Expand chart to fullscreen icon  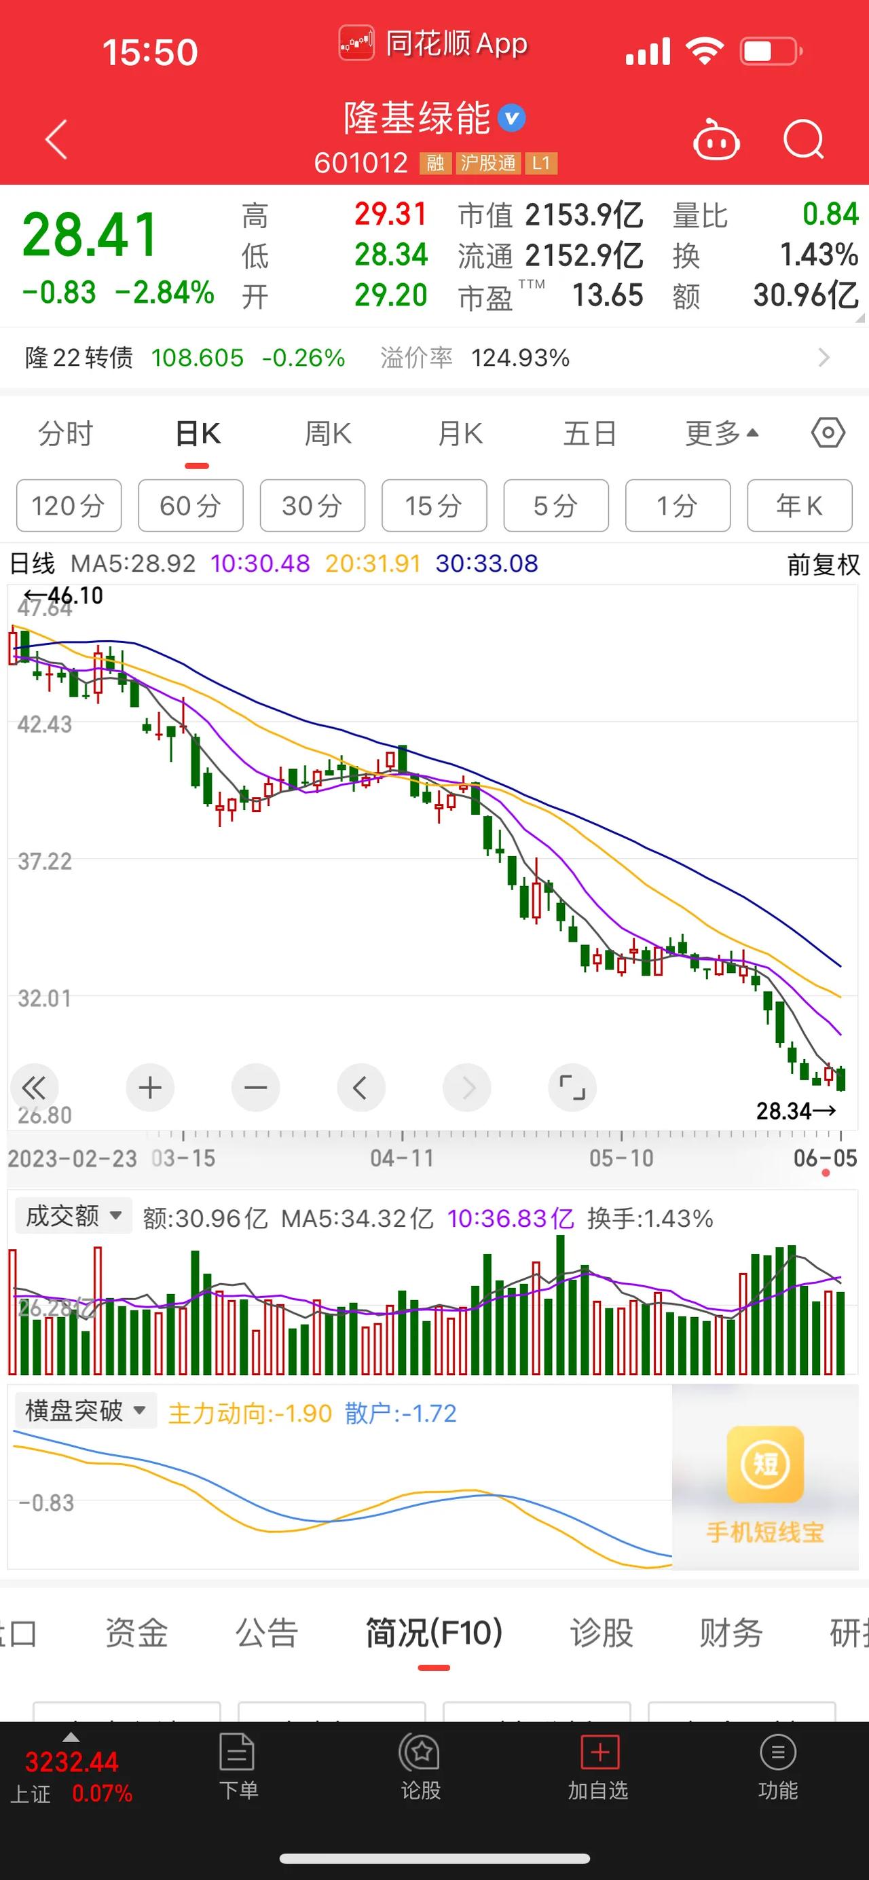572,1088
